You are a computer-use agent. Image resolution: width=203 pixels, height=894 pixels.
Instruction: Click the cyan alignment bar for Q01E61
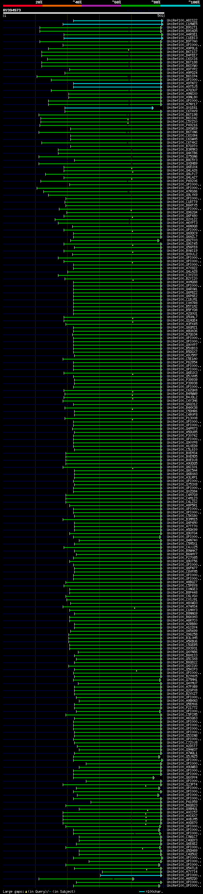(109, 108)
